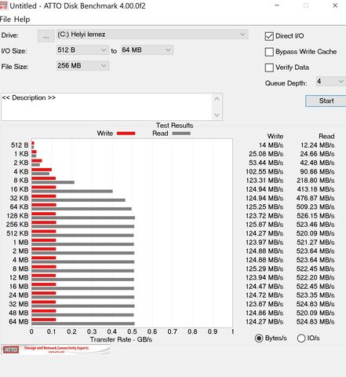Image resolution: width=346 pixels, height=377 pixels.
Task: Click the 48 MB label on chart axis
Action: click(19, 313)
